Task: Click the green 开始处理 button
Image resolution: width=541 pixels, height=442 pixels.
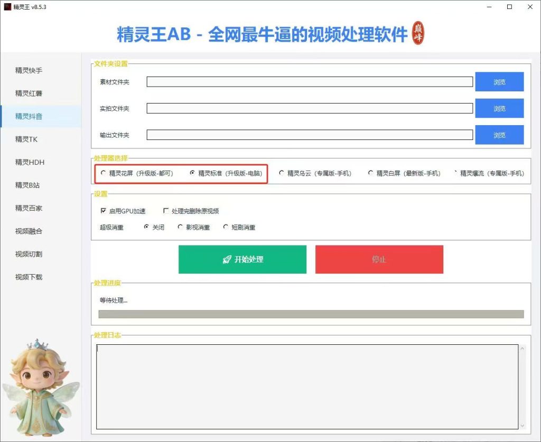Action: click(242, 259)
